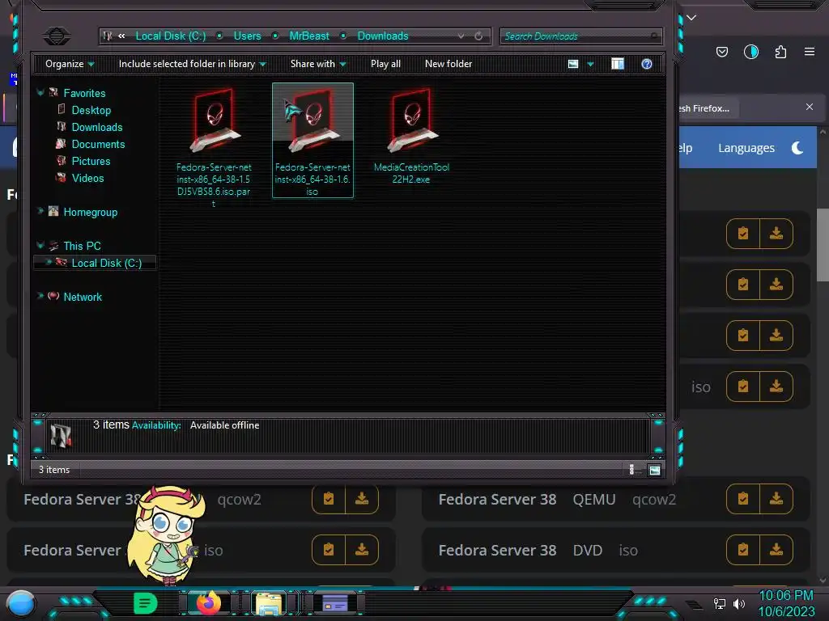Open Documents in Favorites
This screenshot has height=621, width=829.
(98, 144)
